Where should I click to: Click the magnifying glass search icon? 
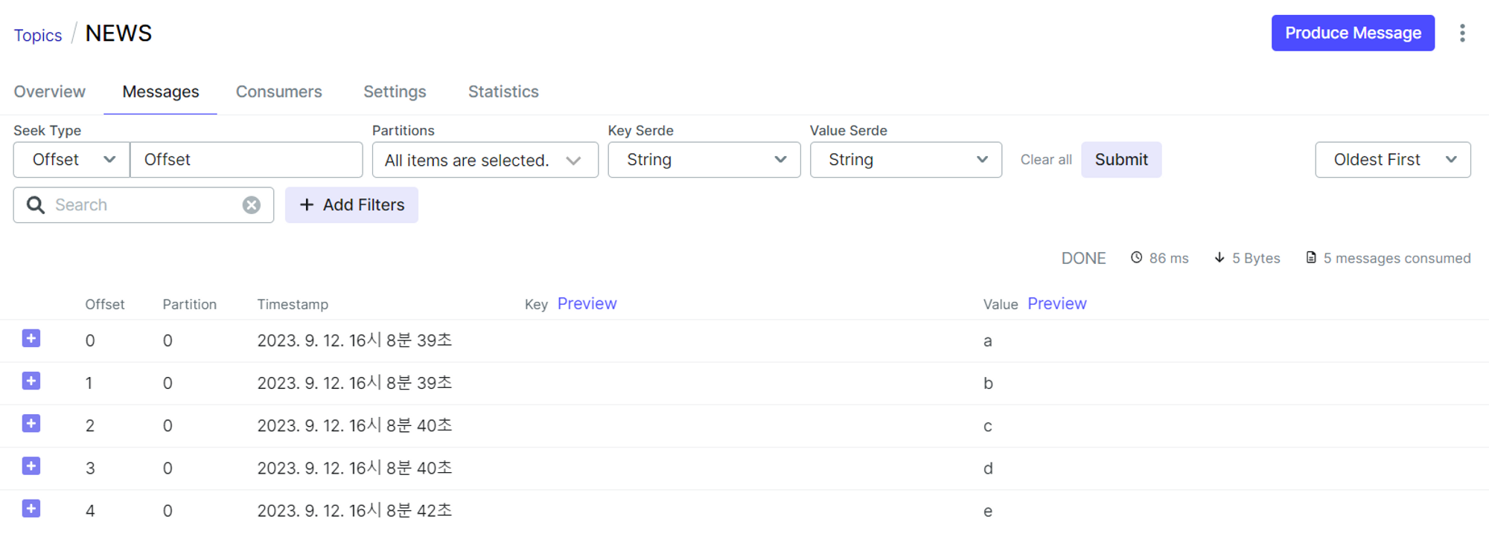point(36,205)
